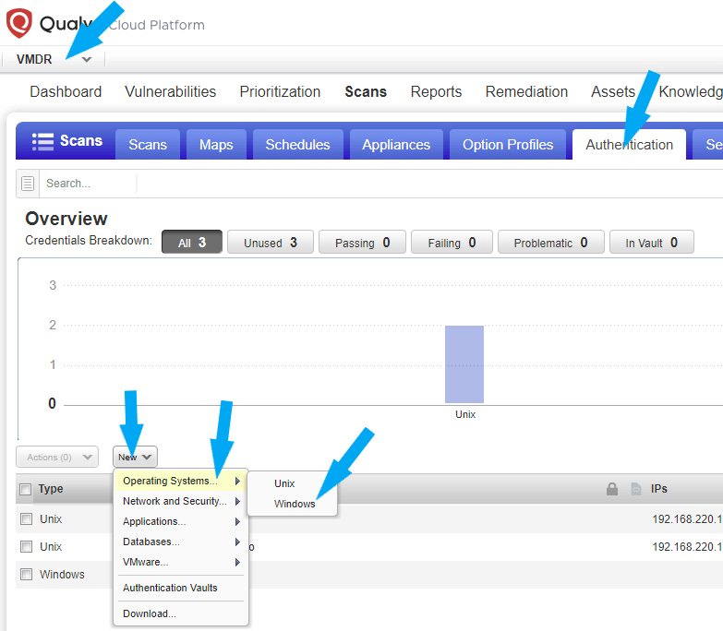
Task: Expand VMware submenu
Action: pos(181,562)
